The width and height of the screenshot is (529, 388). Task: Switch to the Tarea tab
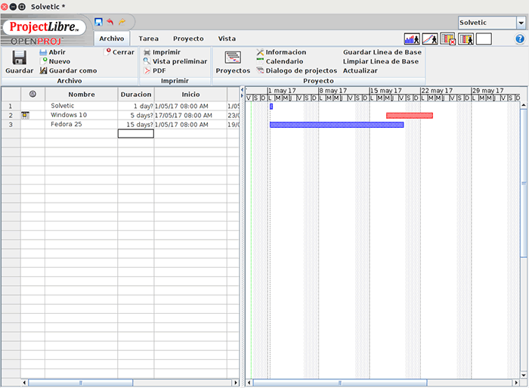coord(148,39)
